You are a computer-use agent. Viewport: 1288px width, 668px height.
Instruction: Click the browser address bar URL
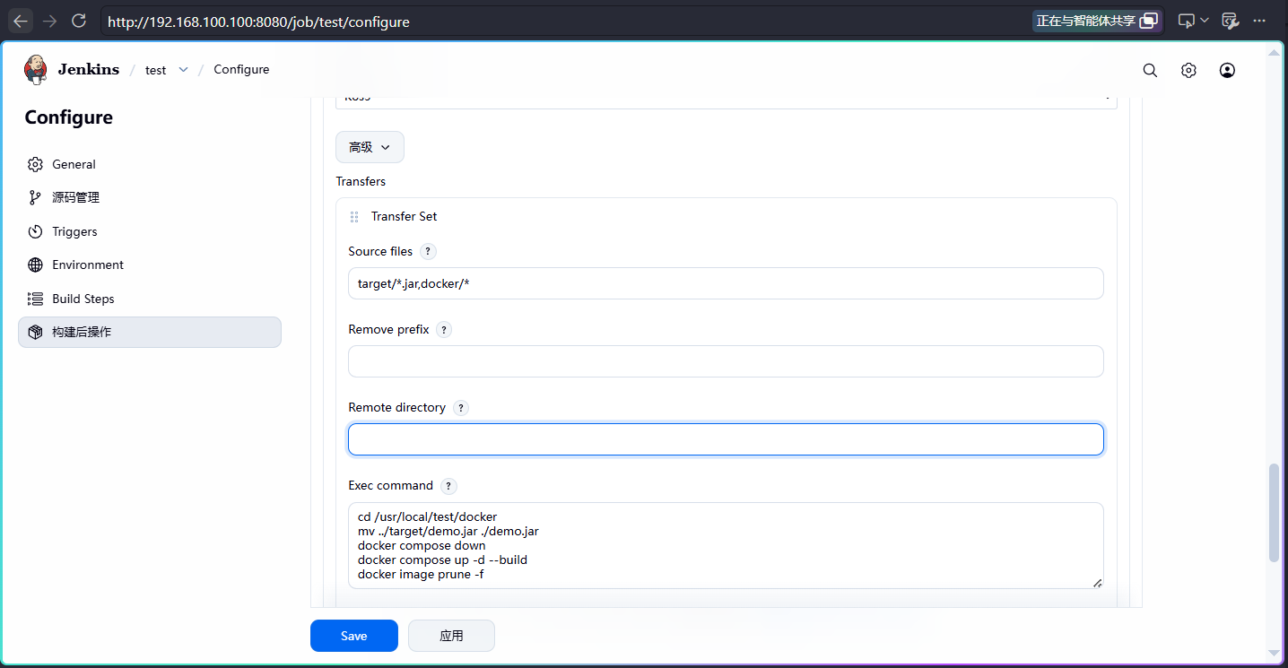258,22
